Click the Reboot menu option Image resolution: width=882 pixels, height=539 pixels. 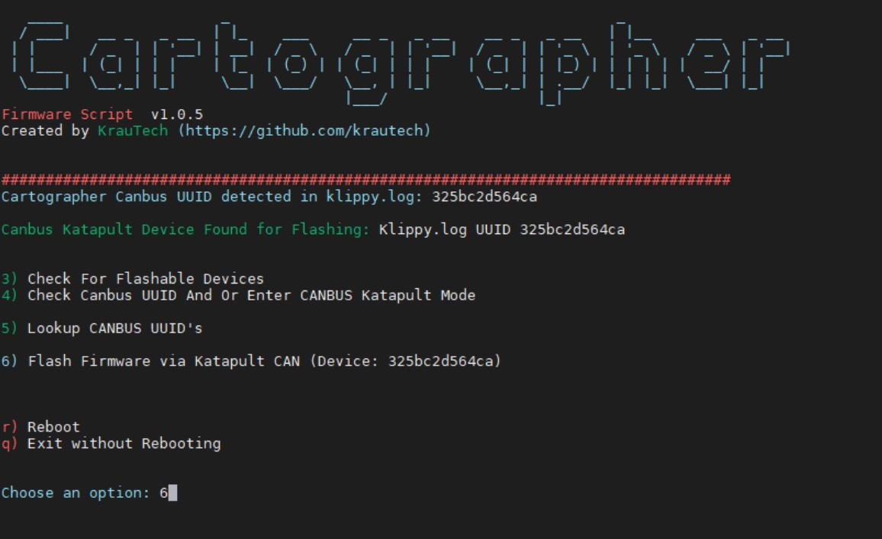(53, 427)
